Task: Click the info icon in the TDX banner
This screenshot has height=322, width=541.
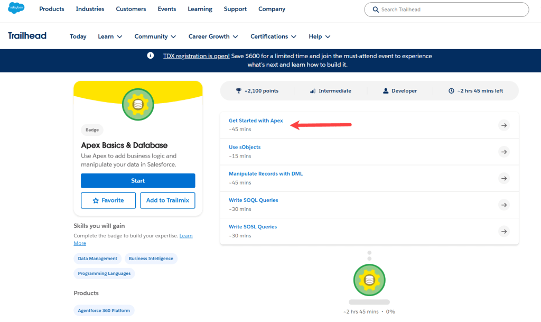Action: 151,56
